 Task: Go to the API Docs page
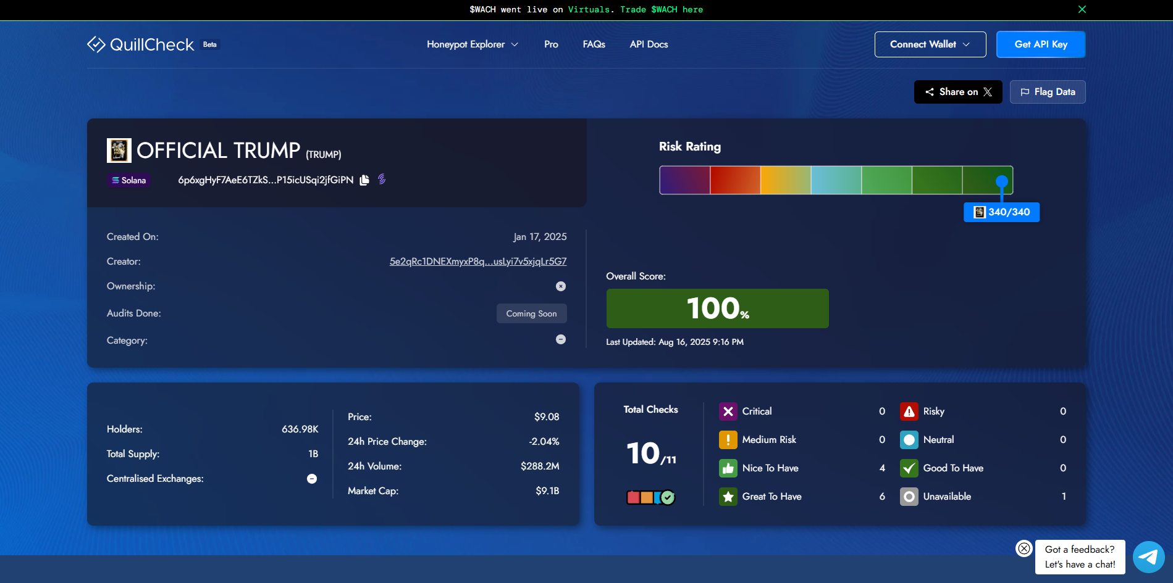pyautogui.click(x=649, y=44)
